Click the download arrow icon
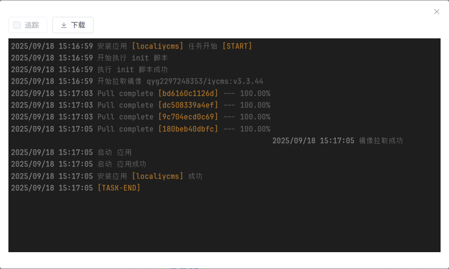 64,25
